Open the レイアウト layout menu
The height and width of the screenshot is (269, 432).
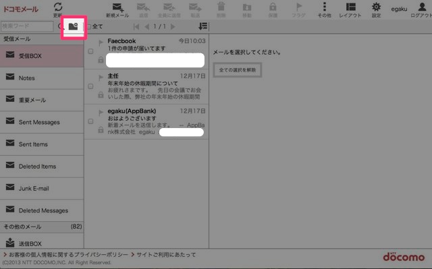pyautogui.click(x=350, y=10)
